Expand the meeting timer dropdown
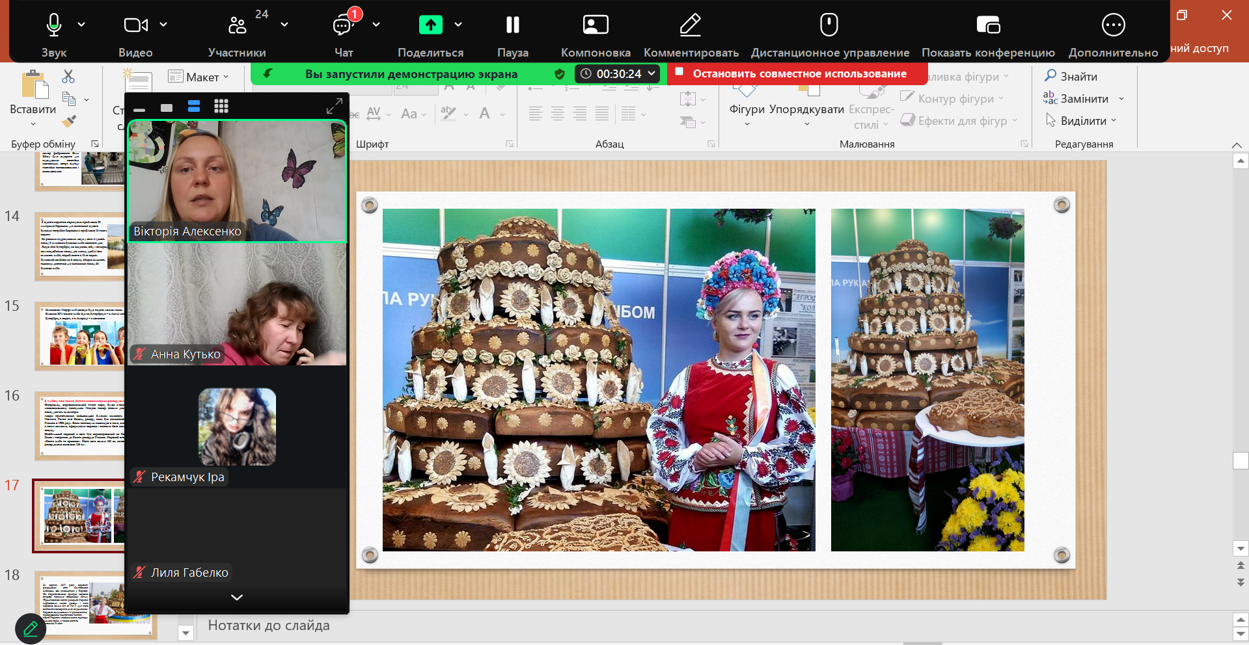Image resolution: width=1249 pixels, height=645 pixels. [x=652, y=73]
